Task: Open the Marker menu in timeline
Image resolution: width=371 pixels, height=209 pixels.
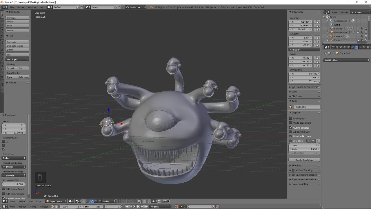Action: (x=22, y=206)
